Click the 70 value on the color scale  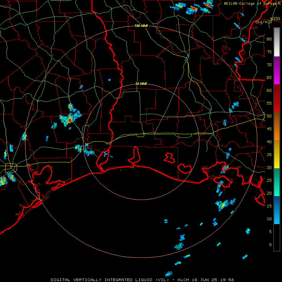click(269, 65)
